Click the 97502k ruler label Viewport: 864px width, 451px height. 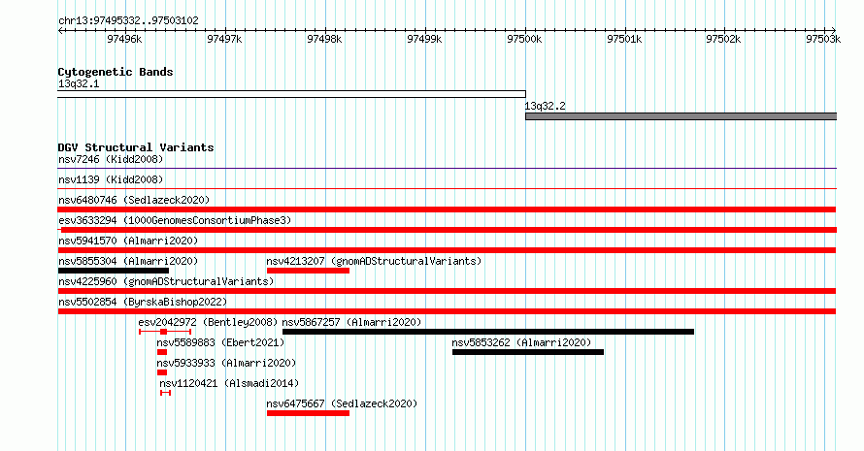pos(723,39)
